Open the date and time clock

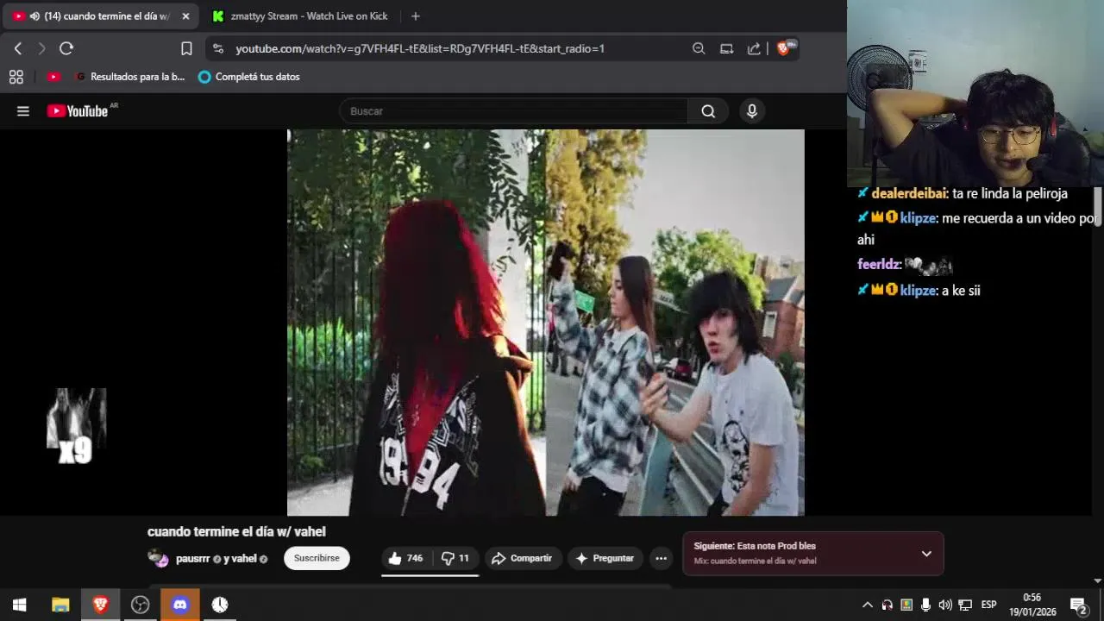click(1032, 605)
